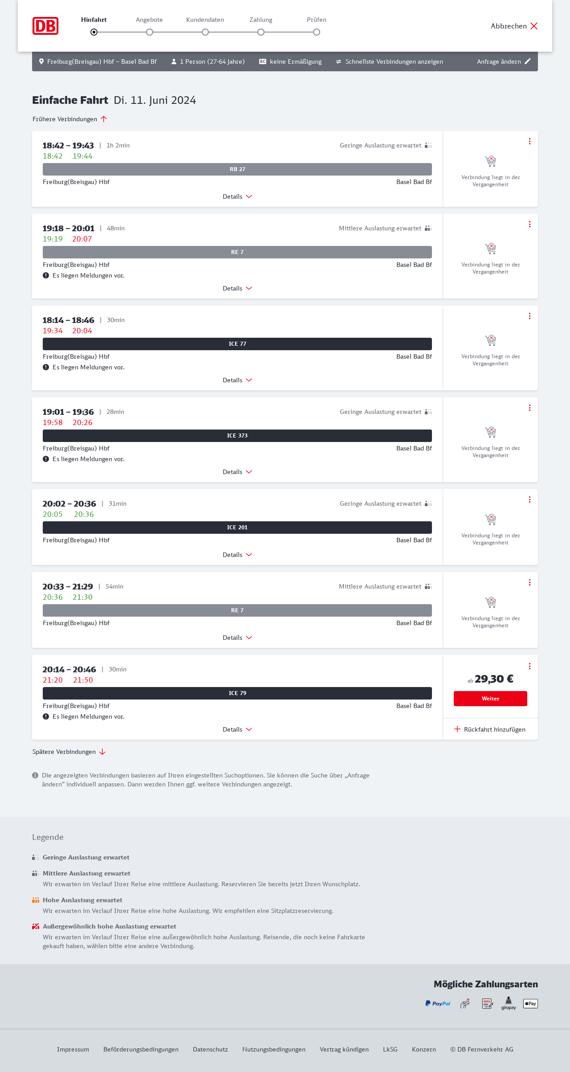This screenshot has height=1072, width=570.
Task: Click the DB logo
Action: click(x=45, y=26)
